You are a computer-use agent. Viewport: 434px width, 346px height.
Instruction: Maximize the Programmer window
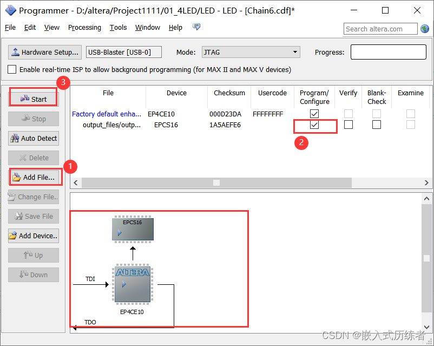385,10
